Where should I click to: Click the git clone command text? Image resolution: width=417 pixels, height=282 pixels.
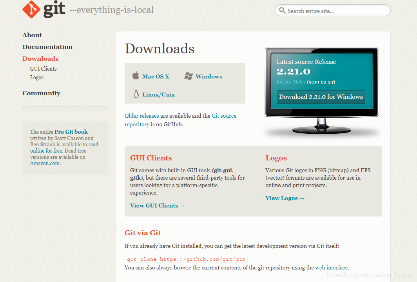click(x=186, y=259)
